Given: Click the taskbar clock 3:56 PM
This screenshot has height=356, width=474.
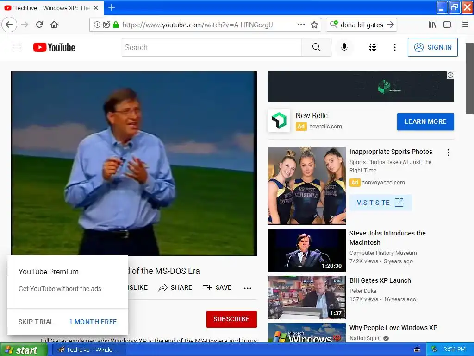Looking at the screenshot, I should click(x=455, y=350).
